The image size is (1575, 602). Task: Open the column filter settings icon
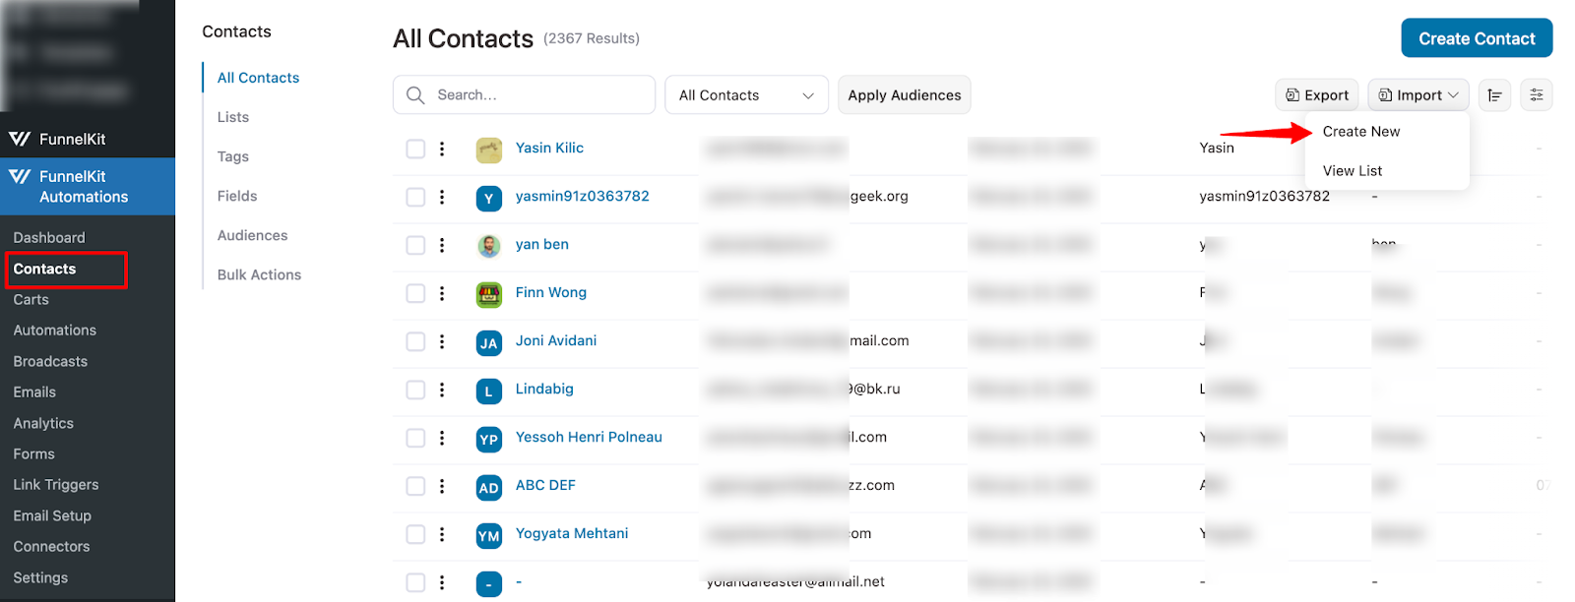(1536, 94)
